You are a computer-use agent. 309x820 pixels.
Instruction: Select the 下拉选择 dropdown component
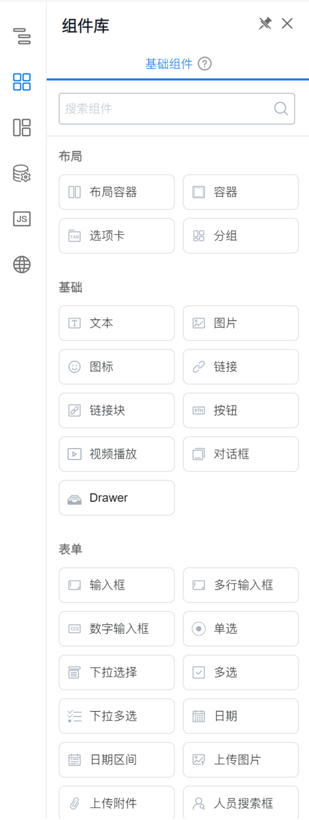coord(117,673)
